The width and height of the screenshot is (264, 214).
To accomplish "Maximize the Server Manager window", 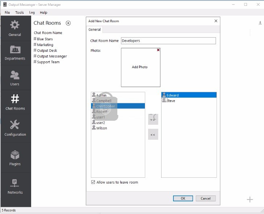I will coord(246,5).
